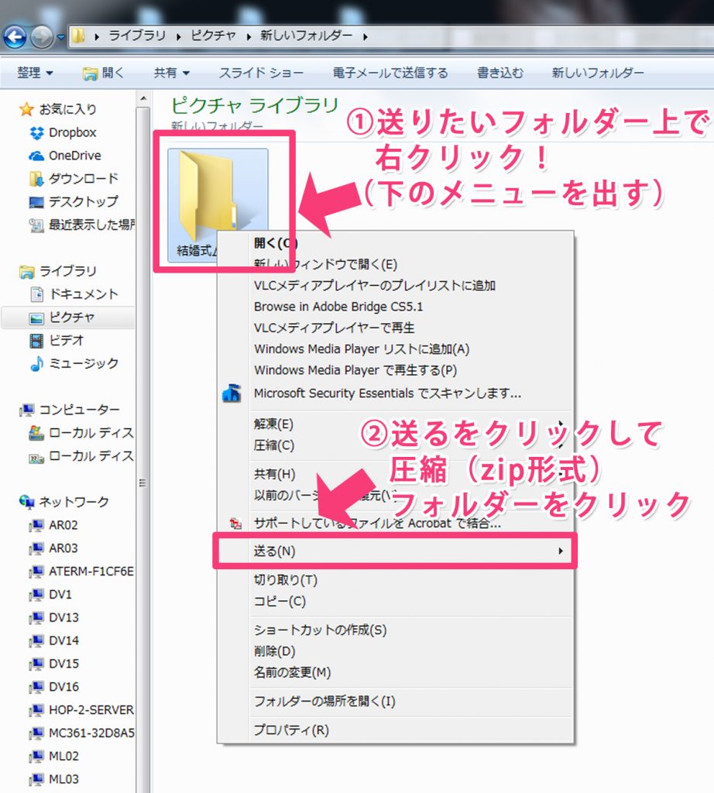714x793 pixels.
Task: Select the お気に入り star icon
Action: click(26, 109)
